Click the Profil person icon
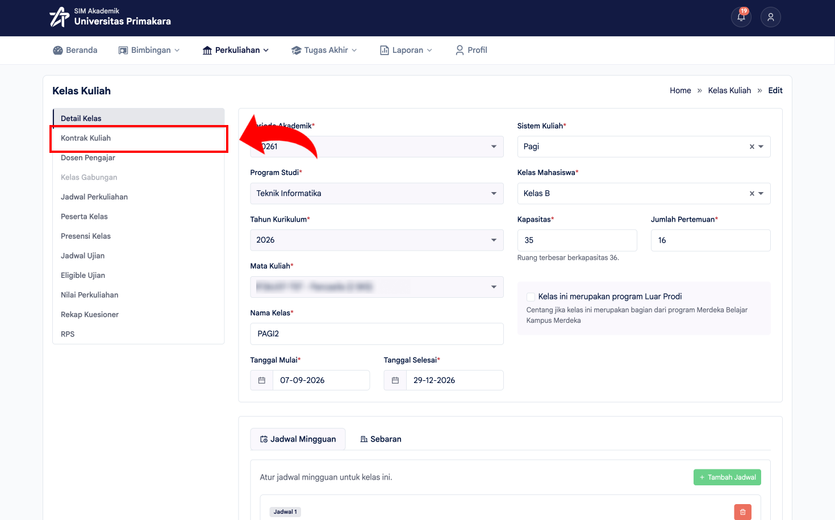The height and width of the screenshot is (520, 835). pos(460,50)
